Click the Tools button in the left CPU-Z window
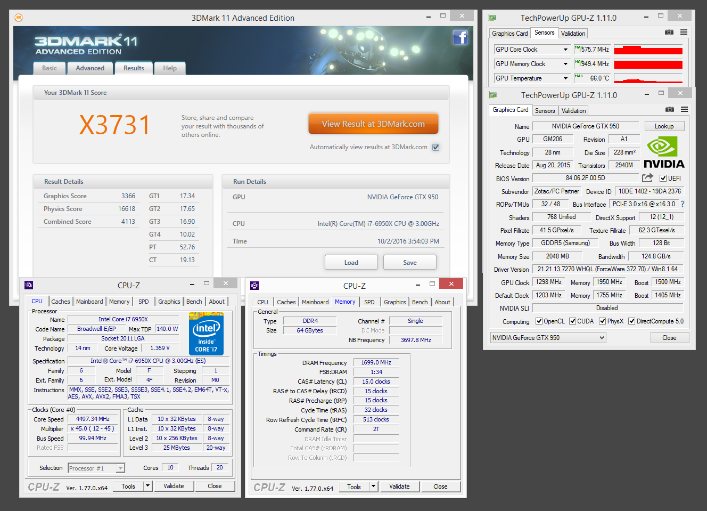Image resolution: width=707 pixels, height=511 pixels. (x=128, y=486)
